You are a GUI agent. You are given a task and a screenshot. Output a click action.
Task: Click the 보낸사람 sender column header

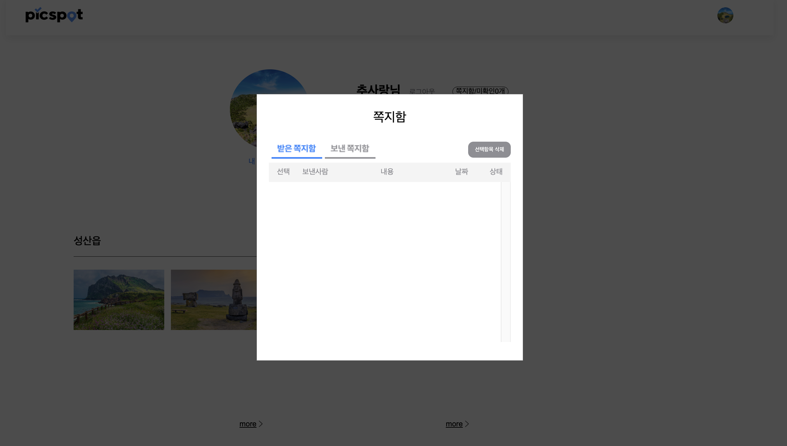click(315, 172)
